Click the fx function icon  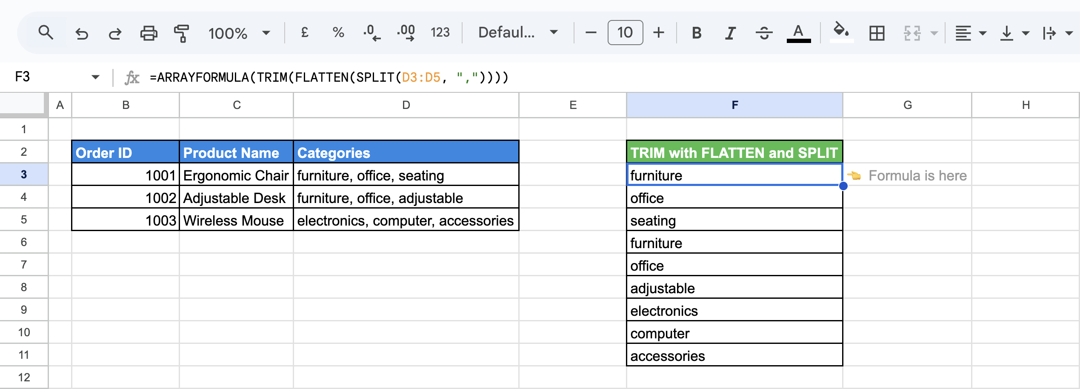tap(132, 77)
